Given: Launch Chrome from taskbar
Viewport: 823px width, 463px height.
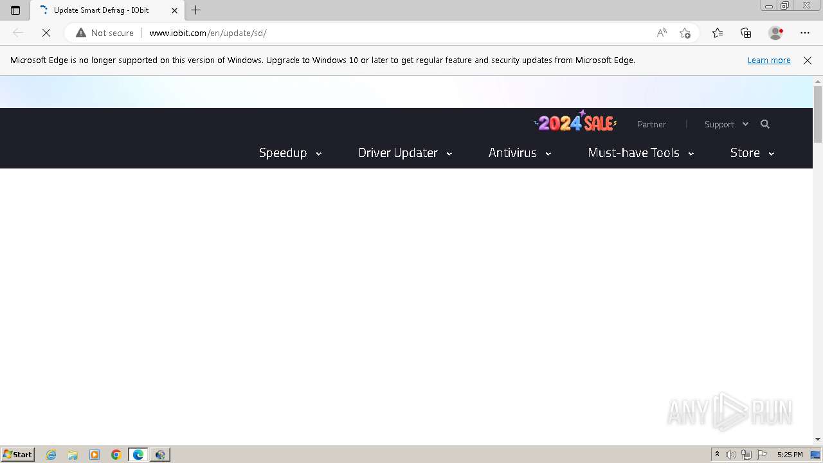Looking at the screenshot, I should click(116, 455).
